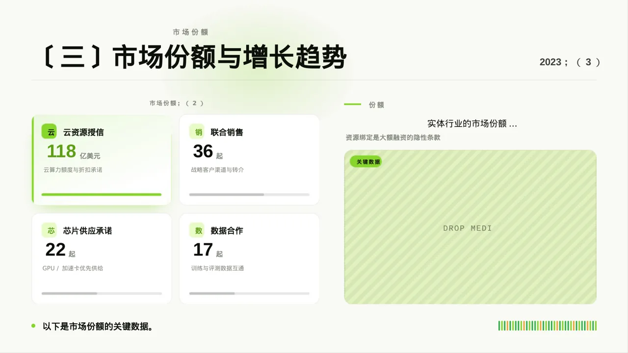Select the text 战略客户渠道与转介
Screen dimensions: 628x353
(217, 170)
